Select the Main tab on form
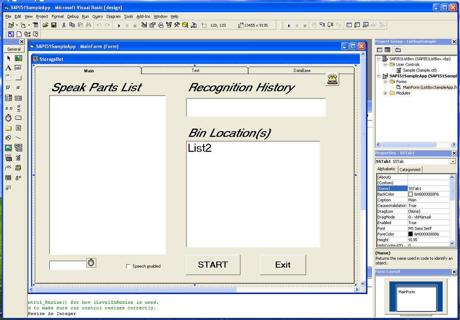Screen dimensions: 460x320 point(88,70)
